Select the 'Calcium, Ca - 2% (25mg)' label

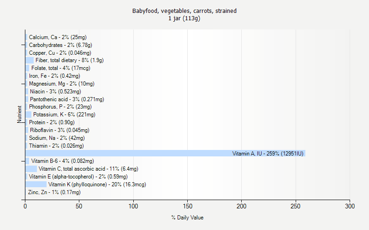point(58,37)
